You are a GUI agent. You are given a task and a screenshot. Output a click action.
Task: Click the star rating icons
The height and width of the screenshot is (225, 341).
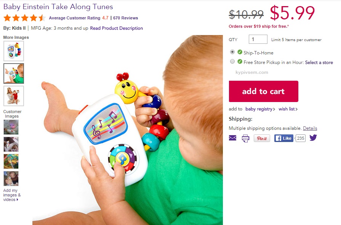(24, 18)
